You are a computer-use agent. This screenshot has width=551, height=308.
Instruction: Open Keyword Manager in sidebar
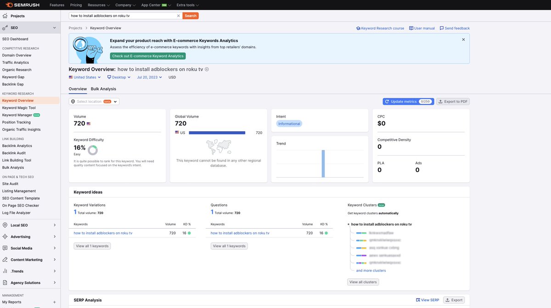point(17,115)
